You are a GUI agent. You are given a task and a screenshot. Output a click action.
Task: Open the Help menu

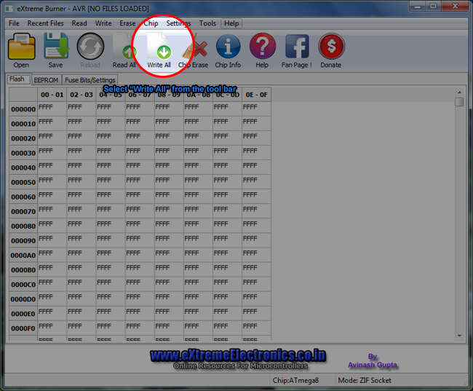pos(231,23)
